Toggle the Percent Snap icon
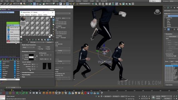The height and width of the screenshot is (100, 178). click(x=71, y=4)
